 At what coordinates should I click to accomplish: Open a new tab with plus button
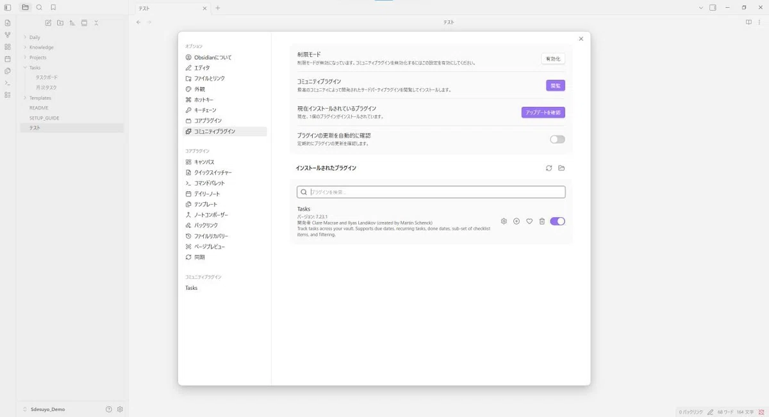point(218,8)
